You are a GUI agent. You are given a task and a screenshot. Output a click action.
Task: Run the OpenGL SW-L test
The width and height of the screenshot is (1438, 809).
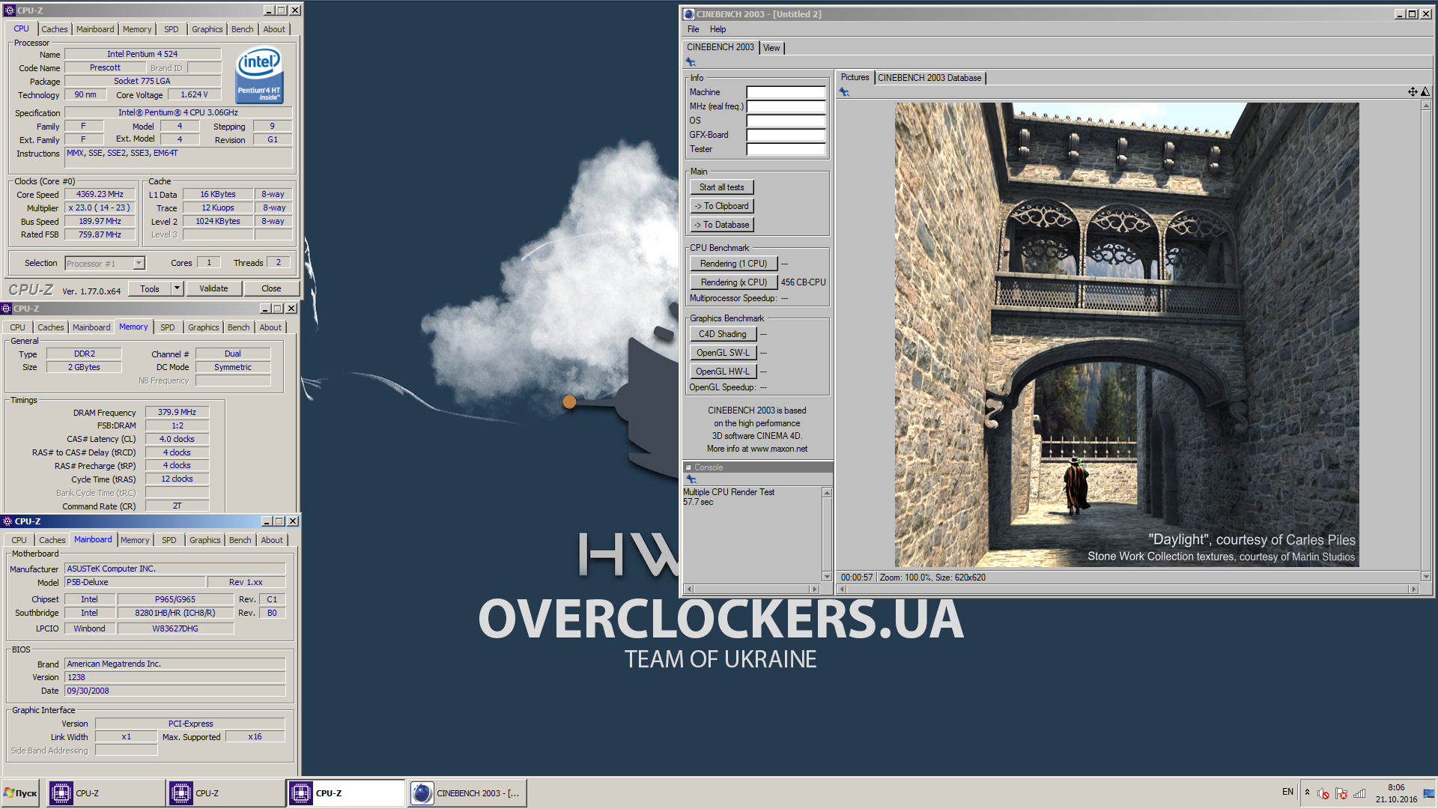coord(723,353)
